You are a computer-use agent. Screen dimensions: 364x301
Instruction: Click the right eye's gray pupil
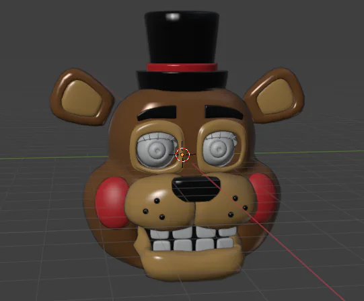tap(218, 148)
